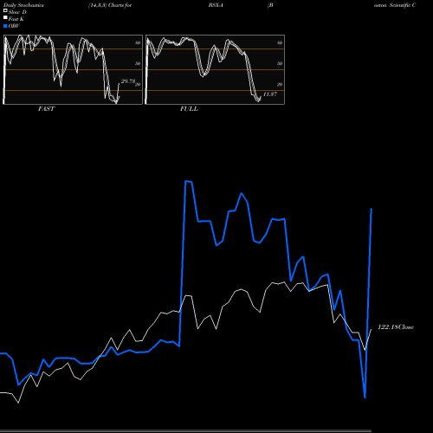Click the 50 axis label in FAST chart
Viewport: 433px width, 433px height.
tap(138, 63)
